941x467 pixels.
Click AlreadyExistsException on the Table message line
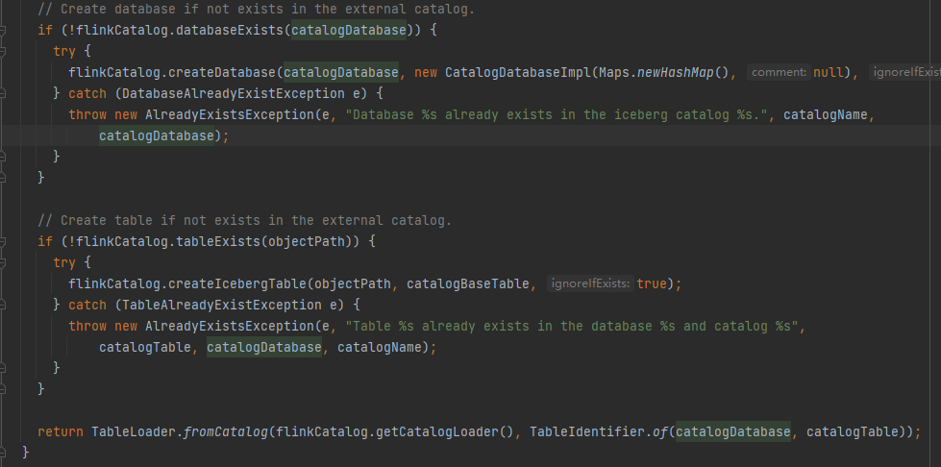230,326
